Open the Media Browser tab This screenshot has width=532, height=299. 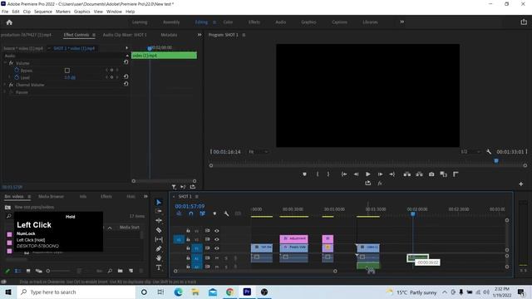pyautogui.click(x=51, y=197)
